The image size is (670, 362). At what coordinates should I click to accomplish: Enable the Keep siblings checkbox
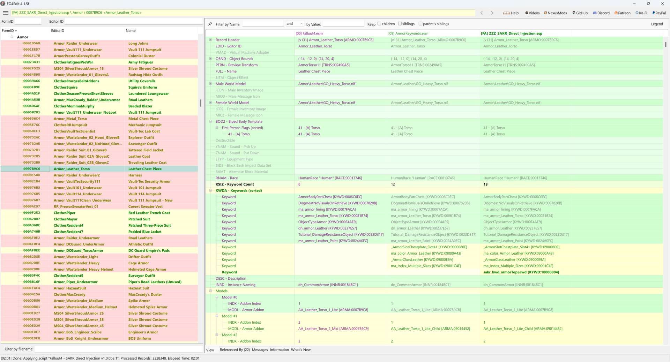pyautogui.click(x=400, y=24)
